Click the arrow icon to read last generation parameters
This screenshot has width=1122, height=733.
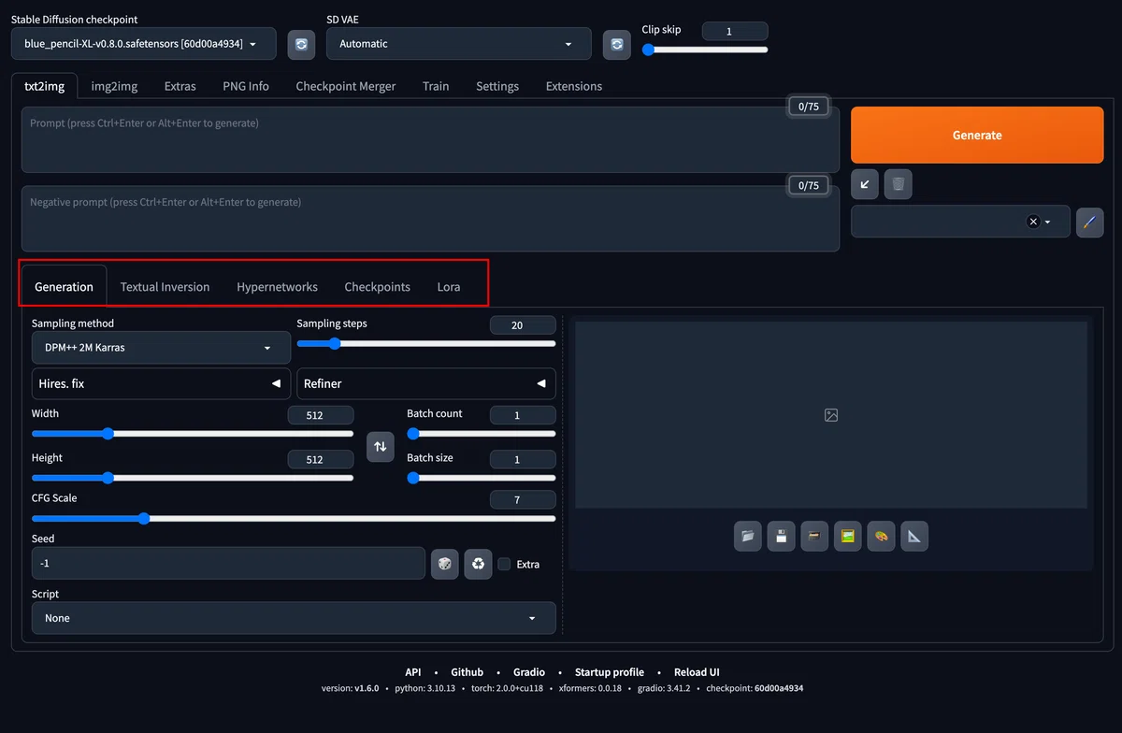[x=865, y=184]
